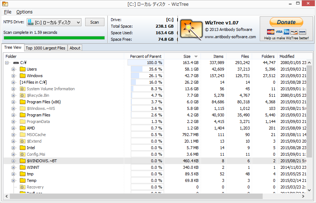Collapse the C:¥ root node
Viewport: 316px width, 203px height.
pos(7,63)
